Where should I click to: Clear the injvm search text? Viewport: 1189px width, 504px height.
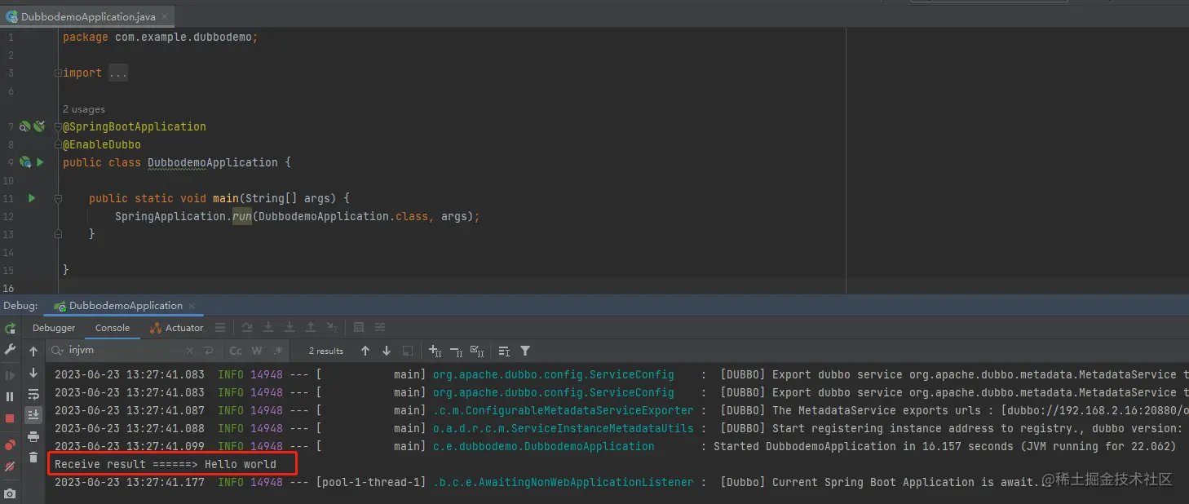(189, 351)
